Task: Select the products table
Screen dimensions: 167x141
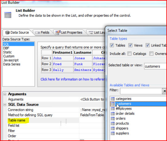Action: click(138, 123)
